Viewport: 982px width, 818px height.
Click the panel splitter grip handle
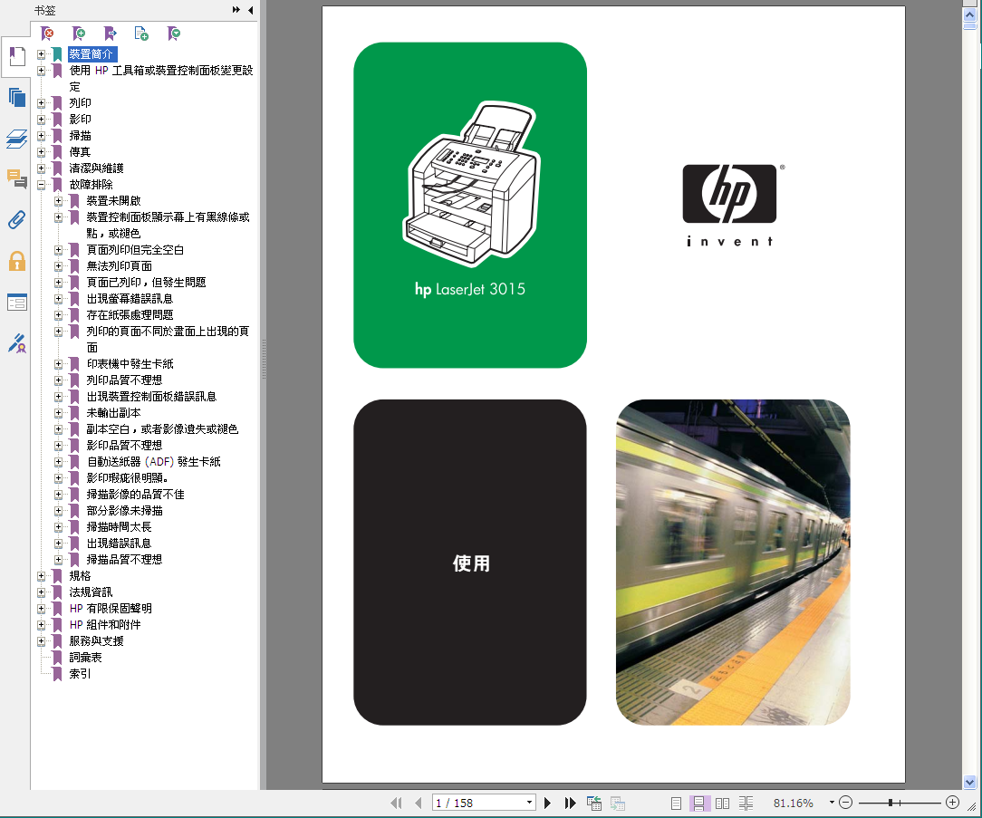pyautogui.click(x=264, y=360)
